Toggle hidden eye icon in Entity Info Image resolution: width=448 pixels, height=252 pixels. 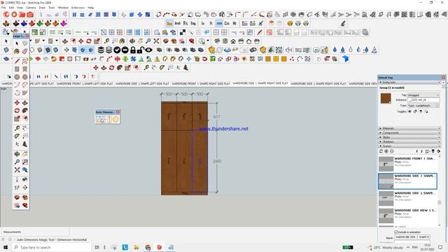(x=409, y=111)
